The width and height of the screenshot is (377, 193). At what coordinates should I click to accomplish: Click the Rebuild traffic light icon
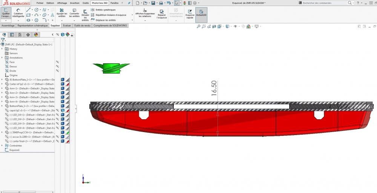[184, 3]
